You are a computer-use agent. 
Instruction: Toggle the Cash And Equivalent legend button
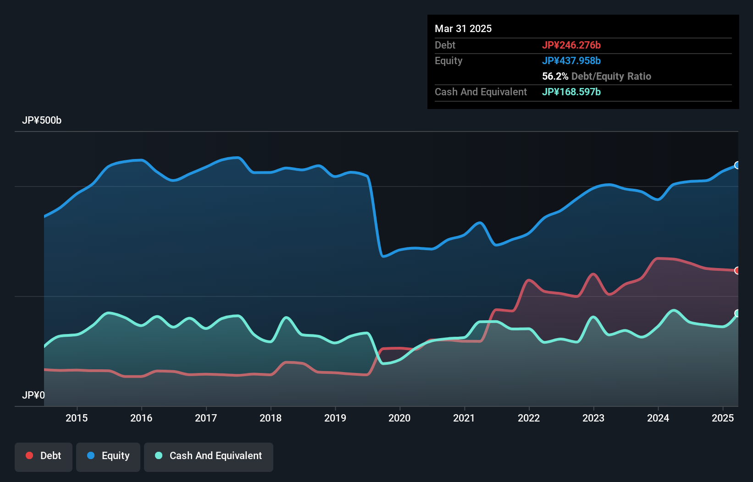(x=209, y=457)
